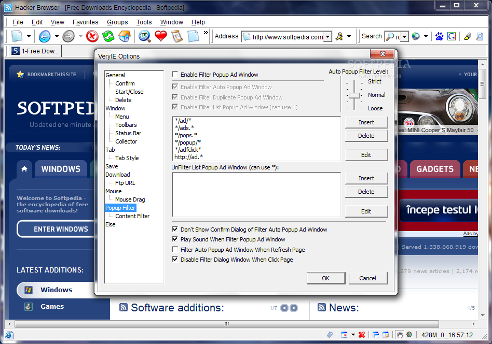Toggle Enable Filter List Popup Ad Window

pos(175,107)
